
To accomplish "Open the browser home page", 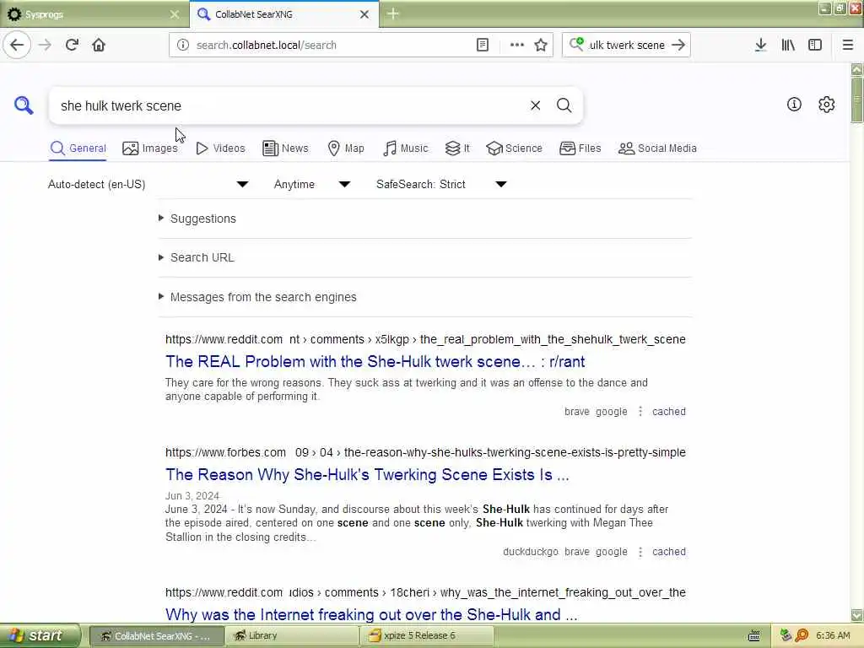I will click(99, 45).
